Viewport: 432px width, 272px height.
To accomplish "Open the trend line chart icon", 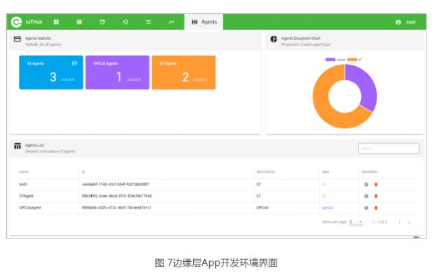I will tap(171, 22).
